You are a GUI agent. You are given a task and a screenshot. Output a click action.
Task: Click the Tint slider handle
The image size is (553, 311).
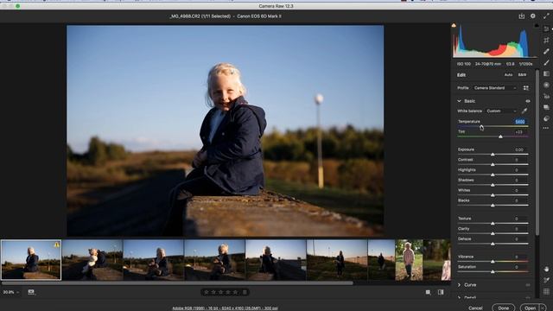click(x=500, y=136)
